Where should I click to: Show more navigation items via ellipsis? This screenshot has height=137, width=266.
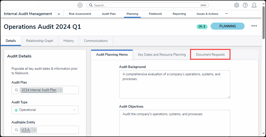coord(226,14)
